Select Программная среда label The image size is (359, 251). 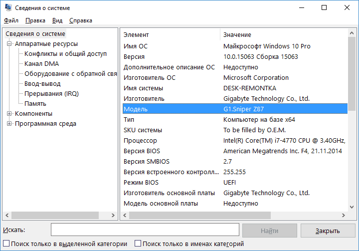(x=45, y=124)
